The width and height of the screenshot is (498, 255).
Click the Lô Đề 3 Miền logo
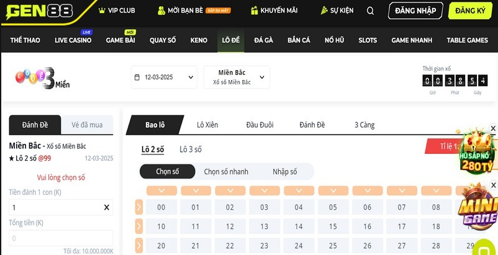tap(42, 78)
